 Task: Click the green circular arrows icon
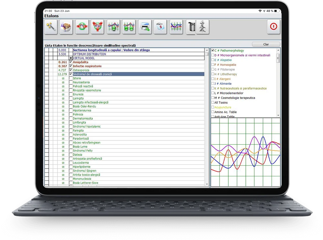82,27
